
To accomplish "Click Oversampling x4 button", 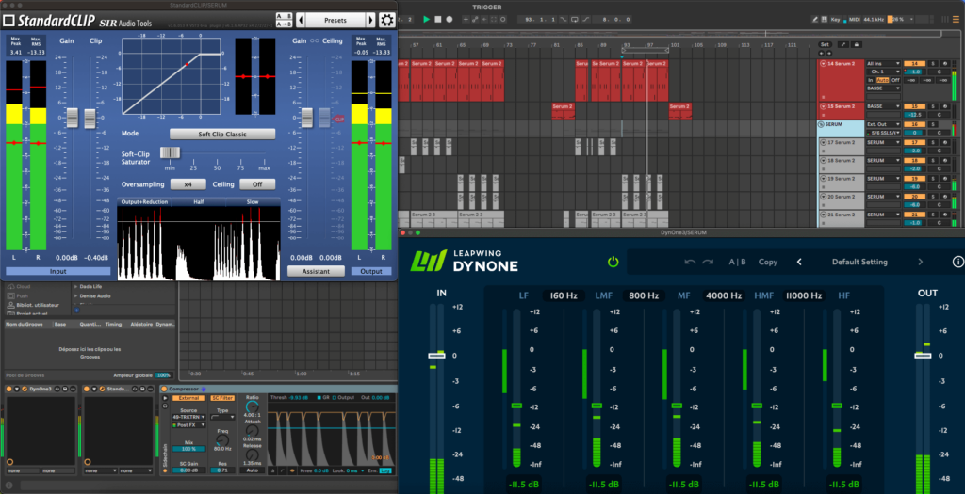I will (x=188, y=184).
